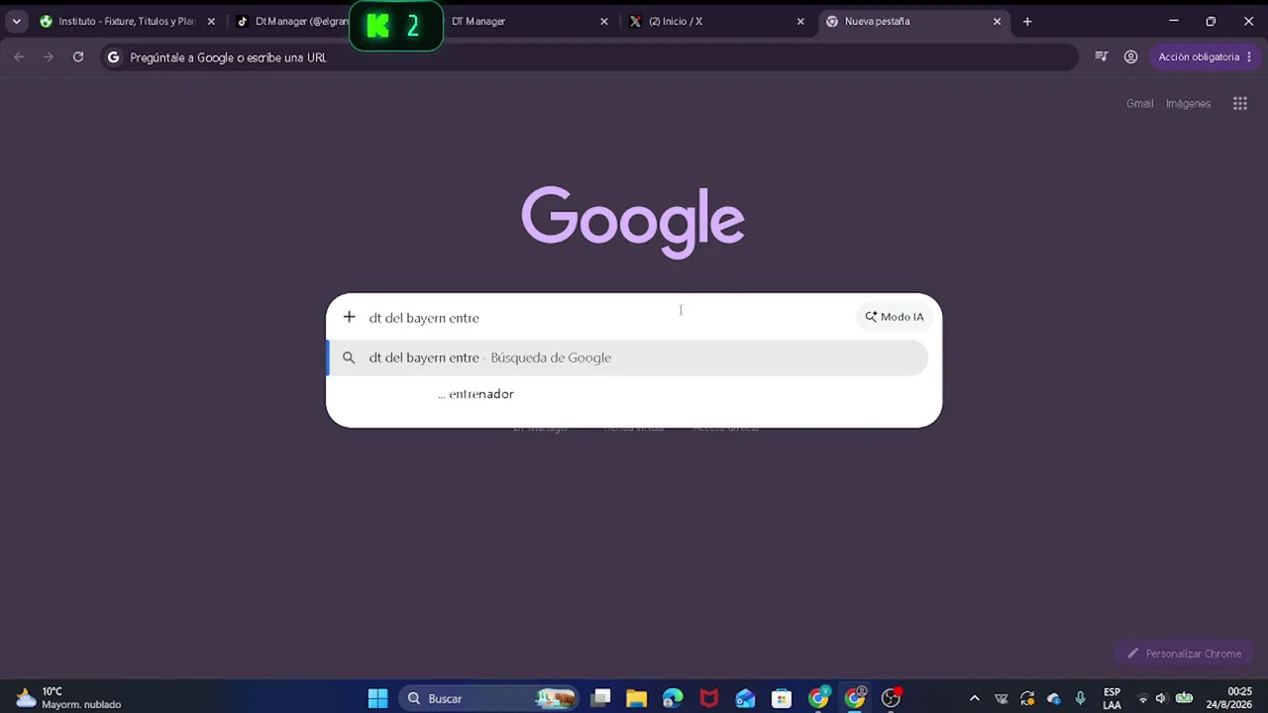Viewport: 1268px width, 713px height.
Task: Open the Outlook mail app on the taskbar
Action: tap(745, 698)
